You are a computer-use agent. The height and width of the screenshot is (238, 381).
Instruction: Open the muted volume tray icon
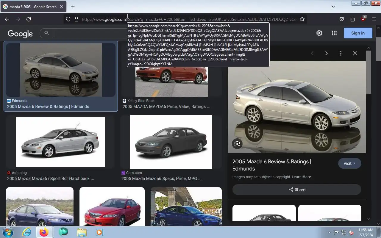click(x=351, y=232)
